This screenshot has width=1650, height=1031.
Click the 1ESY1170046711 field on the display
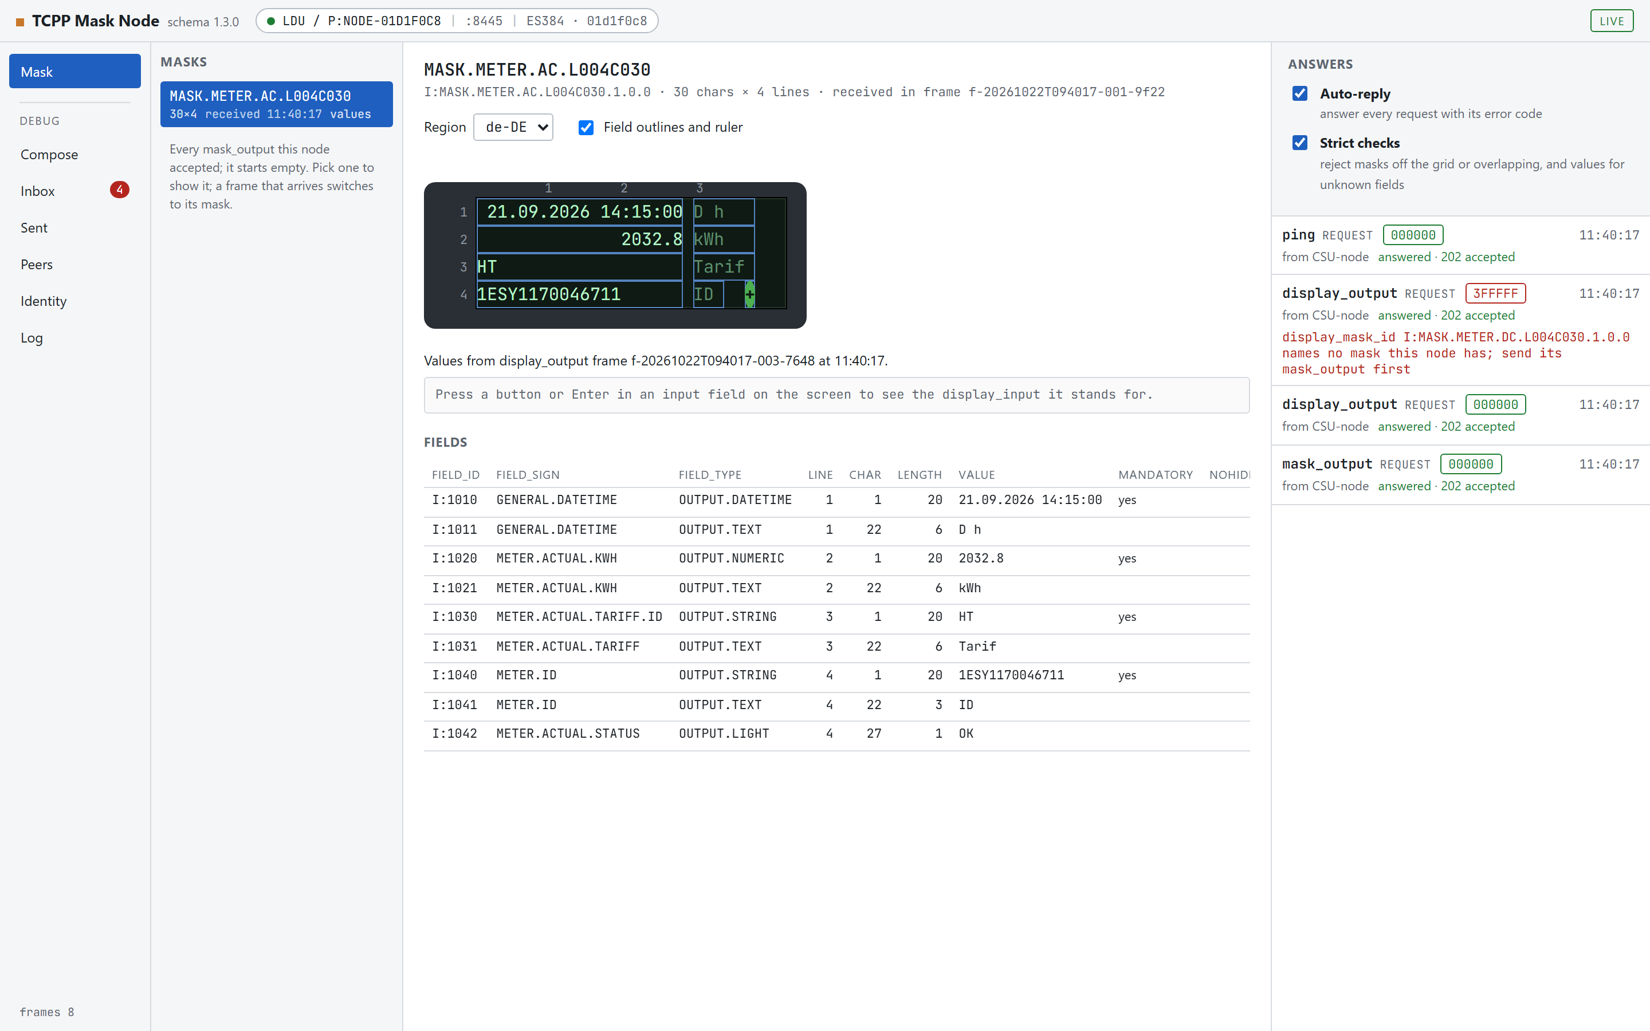(x=580, y=294)
